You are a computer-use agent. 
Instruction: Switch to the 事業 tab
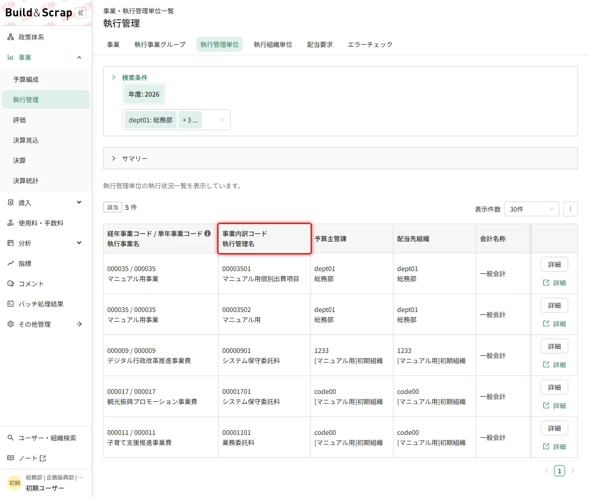(x=113, y=45)
